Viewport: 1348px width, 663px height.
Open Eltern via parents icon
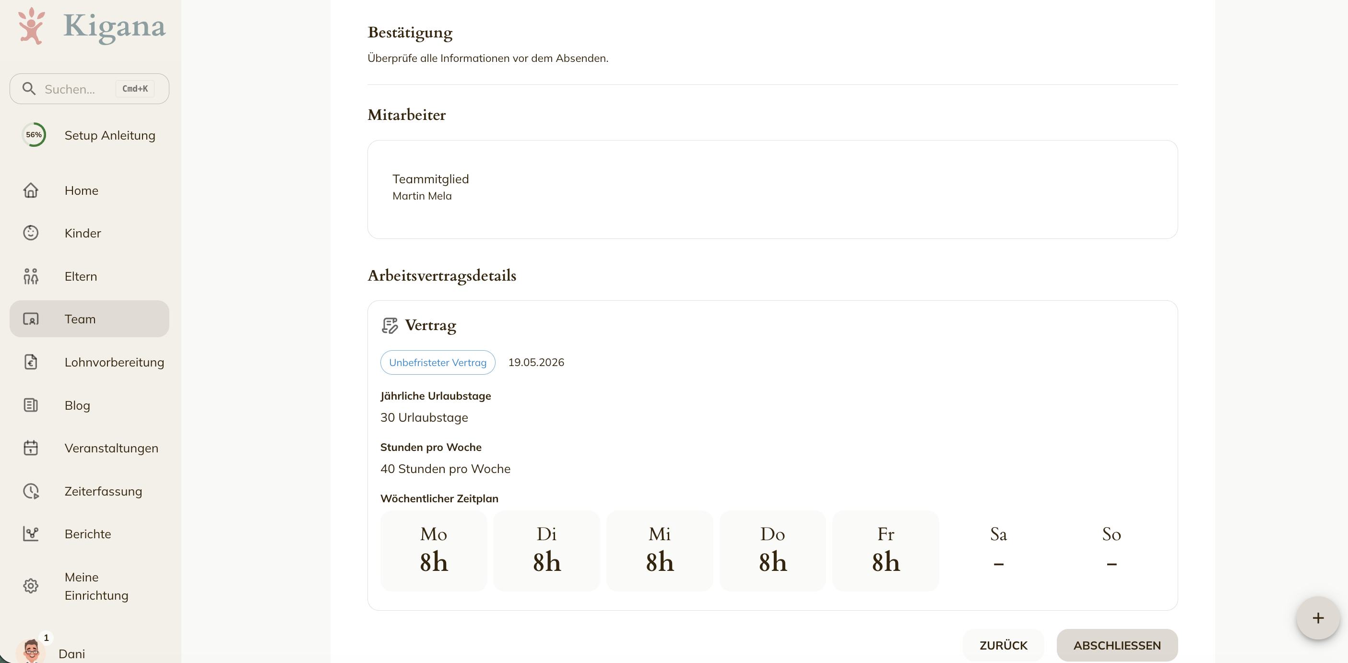pos(31,276)
